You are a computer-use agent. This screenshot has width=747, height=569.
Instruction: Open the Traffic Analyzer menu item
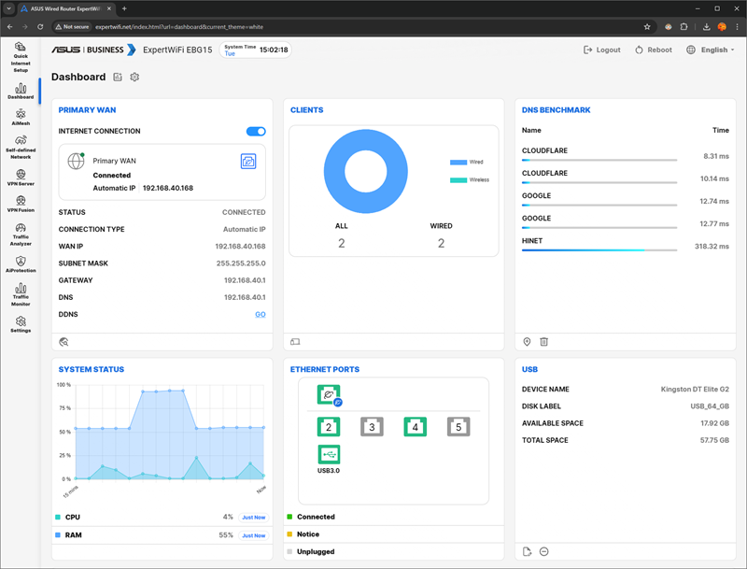coord(20,234)
